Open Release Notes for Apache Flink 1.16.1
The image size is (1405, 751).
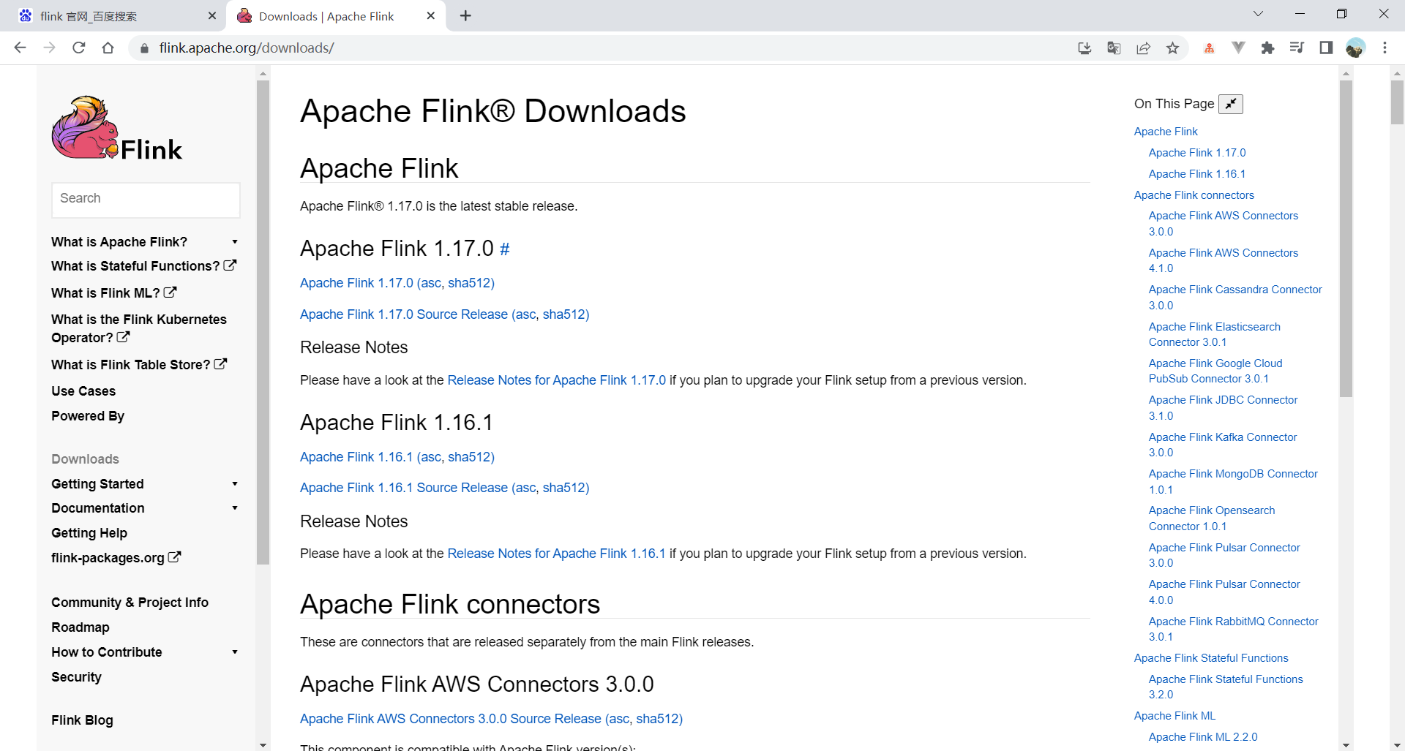[x=557, y=554]
